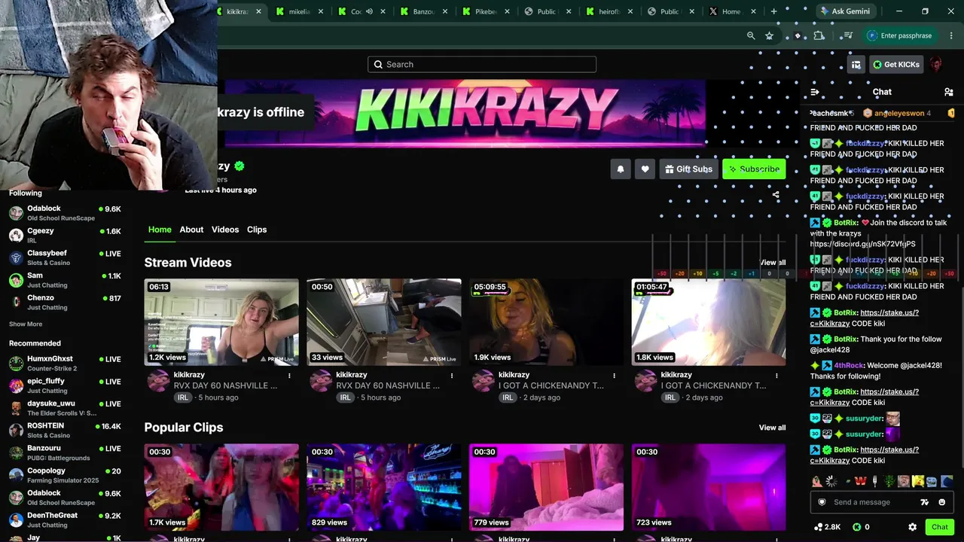Play the clip with 829 views
The width and height of the screenshot is (964, 542).
(x=384, y=487)
